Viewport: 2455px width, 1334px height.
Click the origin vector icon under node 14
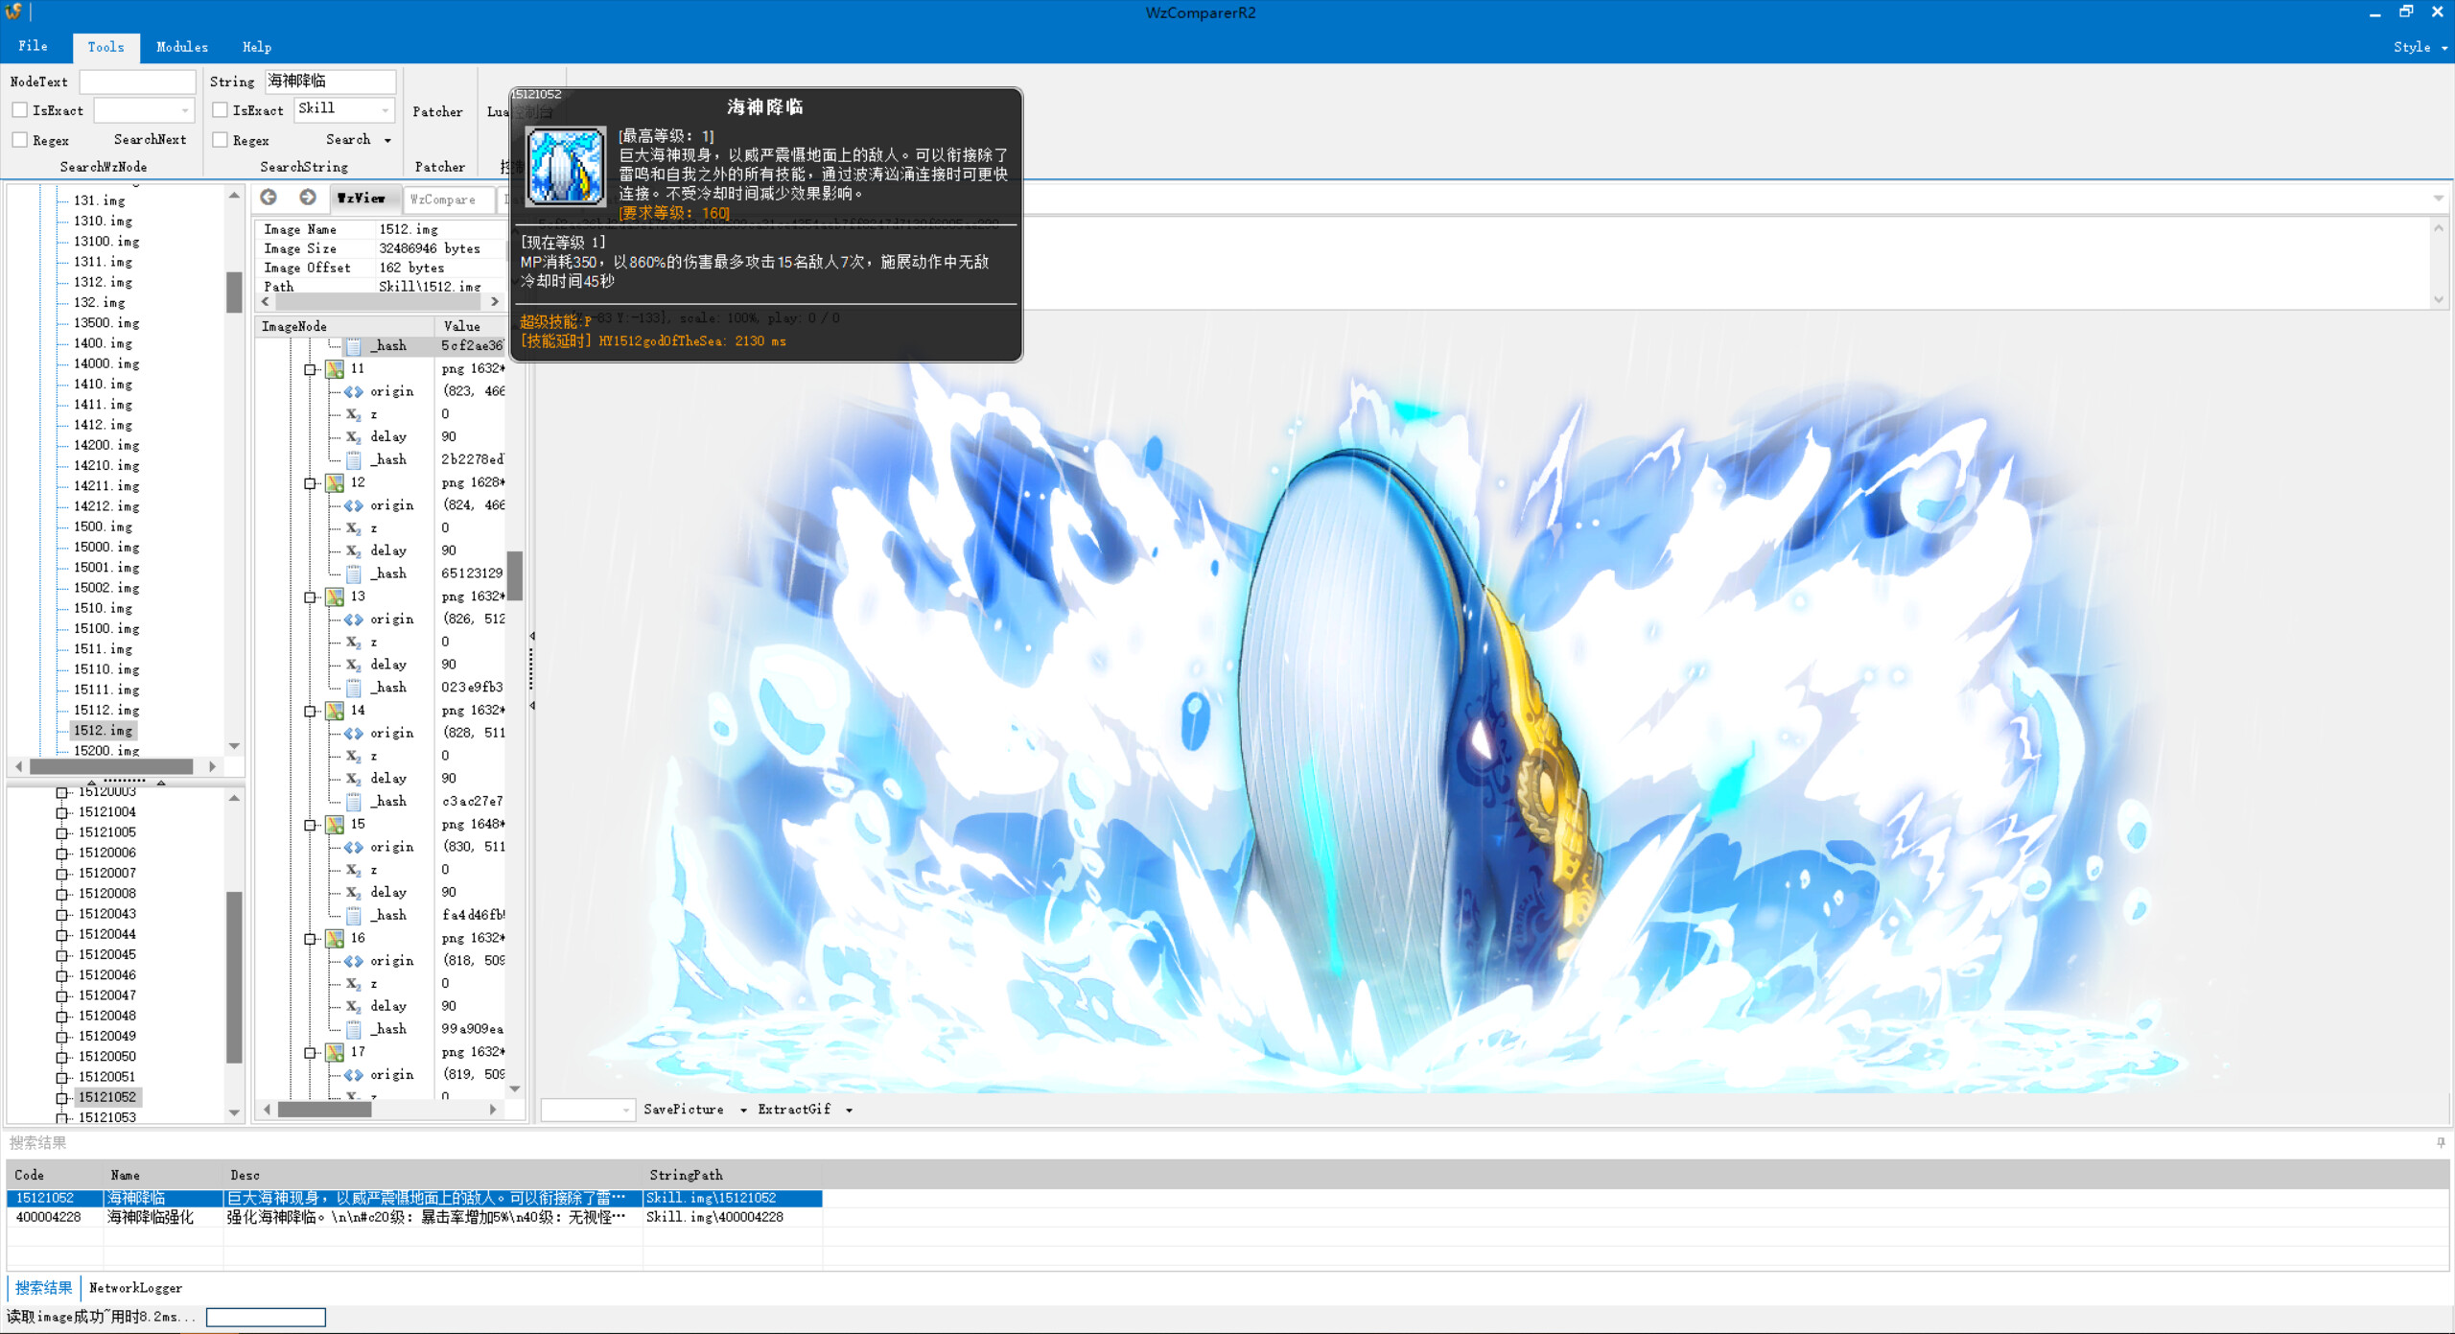[354, 733]
